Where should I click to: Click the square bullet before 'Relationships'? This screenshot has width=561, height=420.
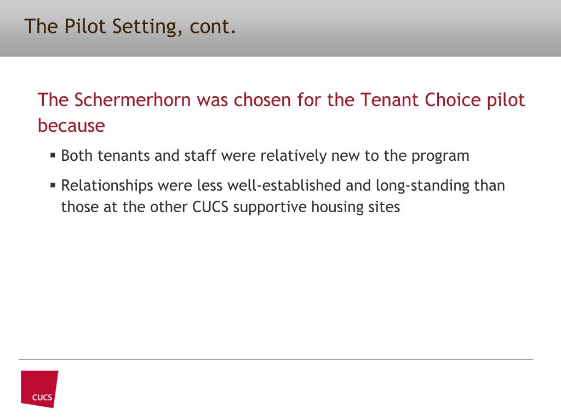click(53, 185)
